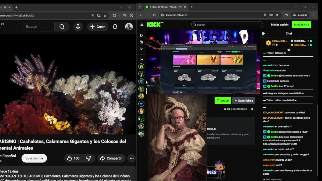Click the Incógnito profile chip
This screenshot has height=181, width=322.
[x=300, y=15]
